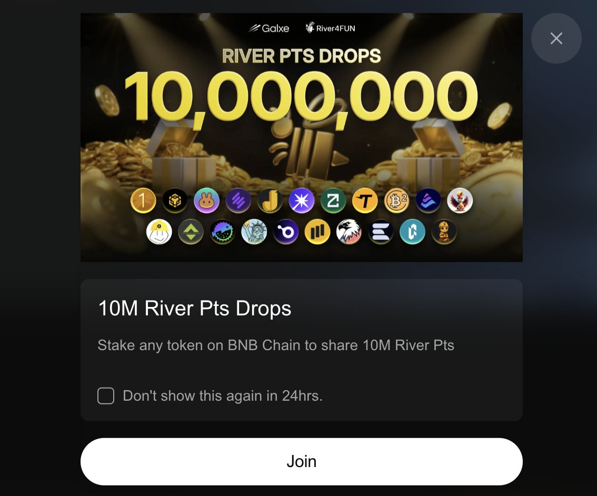Close the River Pts Drops popup

[556, 38]
